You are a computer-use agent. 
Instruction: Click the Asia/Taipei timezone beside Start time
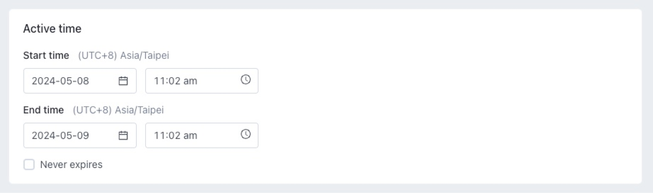144,55
